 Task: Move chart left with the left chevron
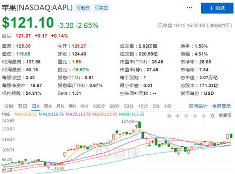pos(195,116)
